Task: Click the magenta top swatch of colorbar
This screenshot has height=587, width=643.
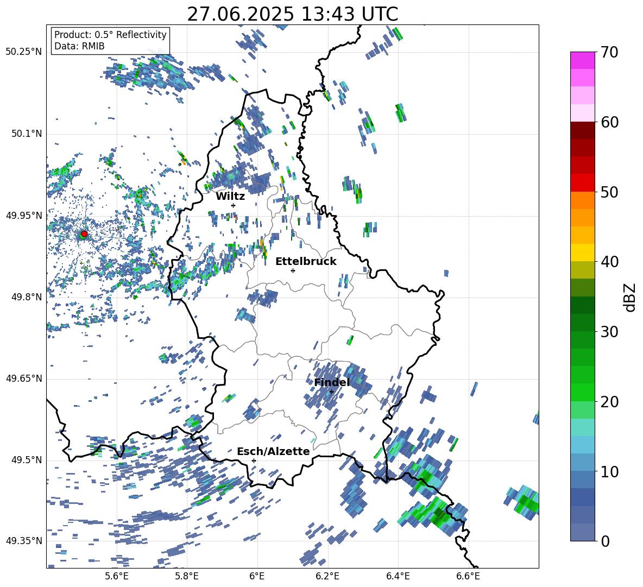Action: 582,60
